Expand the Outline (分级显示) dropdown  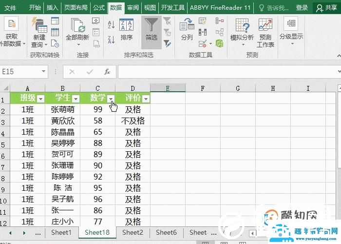pyautogui.click(x=292, y=44)
